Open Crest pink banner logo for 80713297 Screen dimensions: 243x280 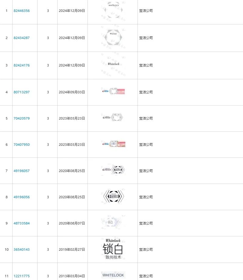pos(113,91)
